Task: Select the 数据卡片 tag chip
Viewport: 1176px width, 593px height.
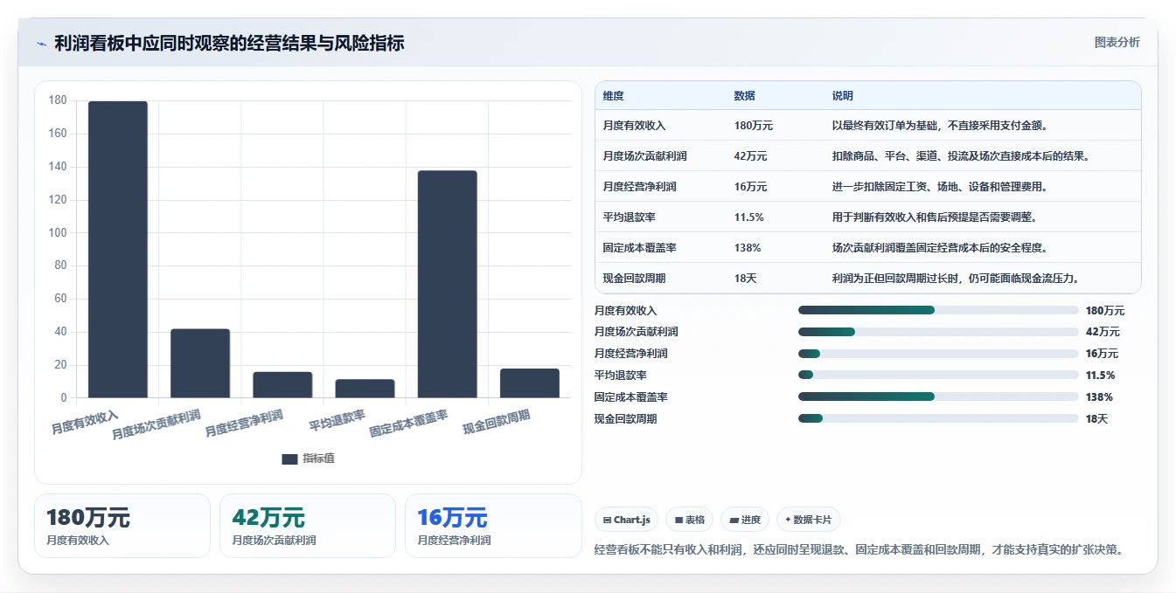Action: [809, 520]
